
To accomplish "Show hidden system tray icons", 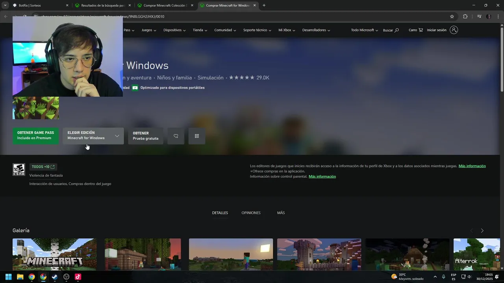I will click(435, 277).
